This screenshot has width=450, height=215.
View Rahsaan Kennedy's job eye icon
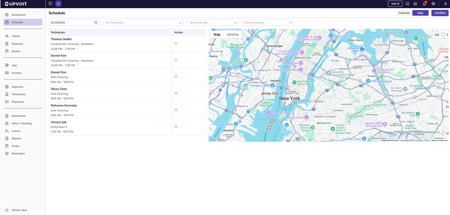pos(176,110)
